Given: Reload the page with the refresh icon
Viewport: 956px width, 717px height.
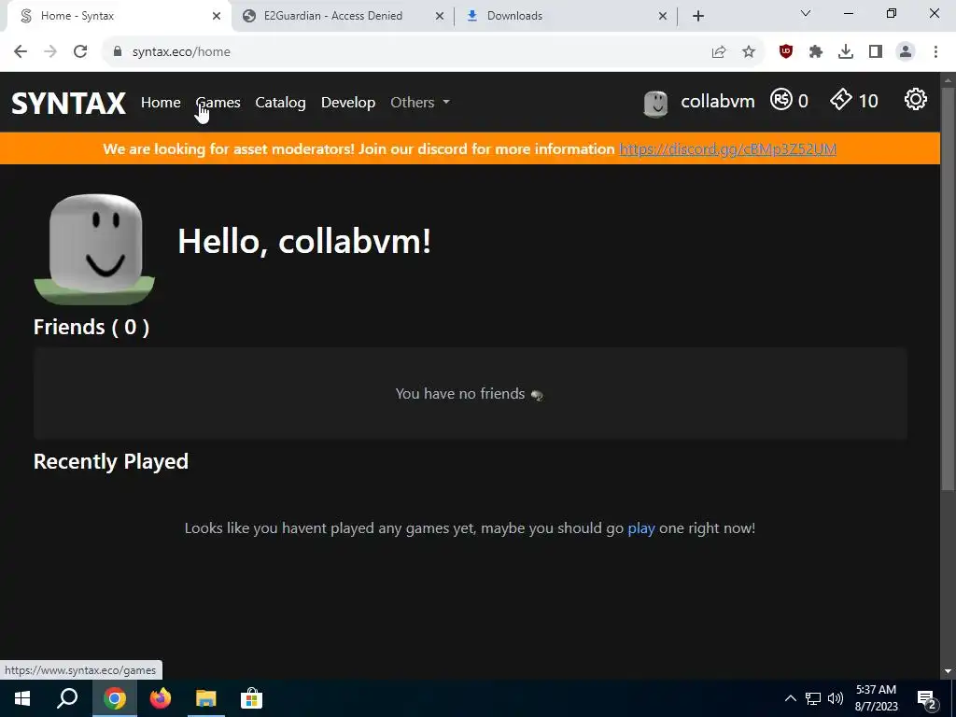Looking at the screenshot, I should [x=80, y=52].
